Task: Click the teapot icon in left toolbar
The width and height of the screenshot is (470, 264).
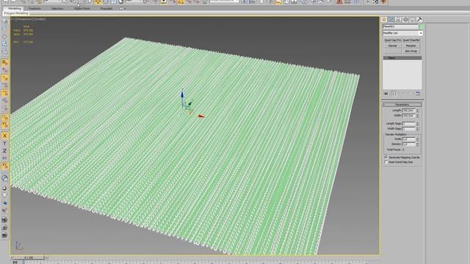Action: tap(4, 196)
